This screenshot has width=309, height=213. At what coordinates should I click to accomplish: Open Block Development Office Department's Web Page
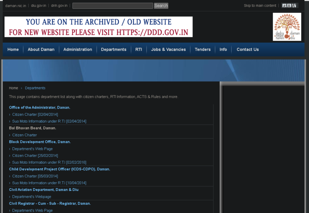coord(32,149)
